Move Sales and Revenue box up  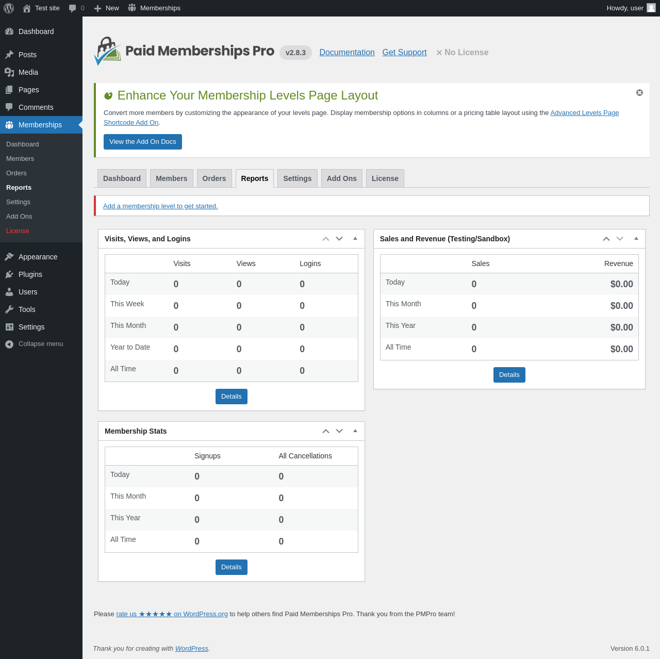click(606, 239)
